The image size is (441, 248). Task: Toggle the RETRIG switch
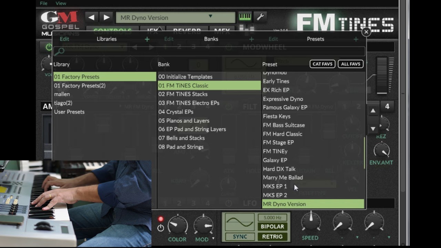coord(272,237)
